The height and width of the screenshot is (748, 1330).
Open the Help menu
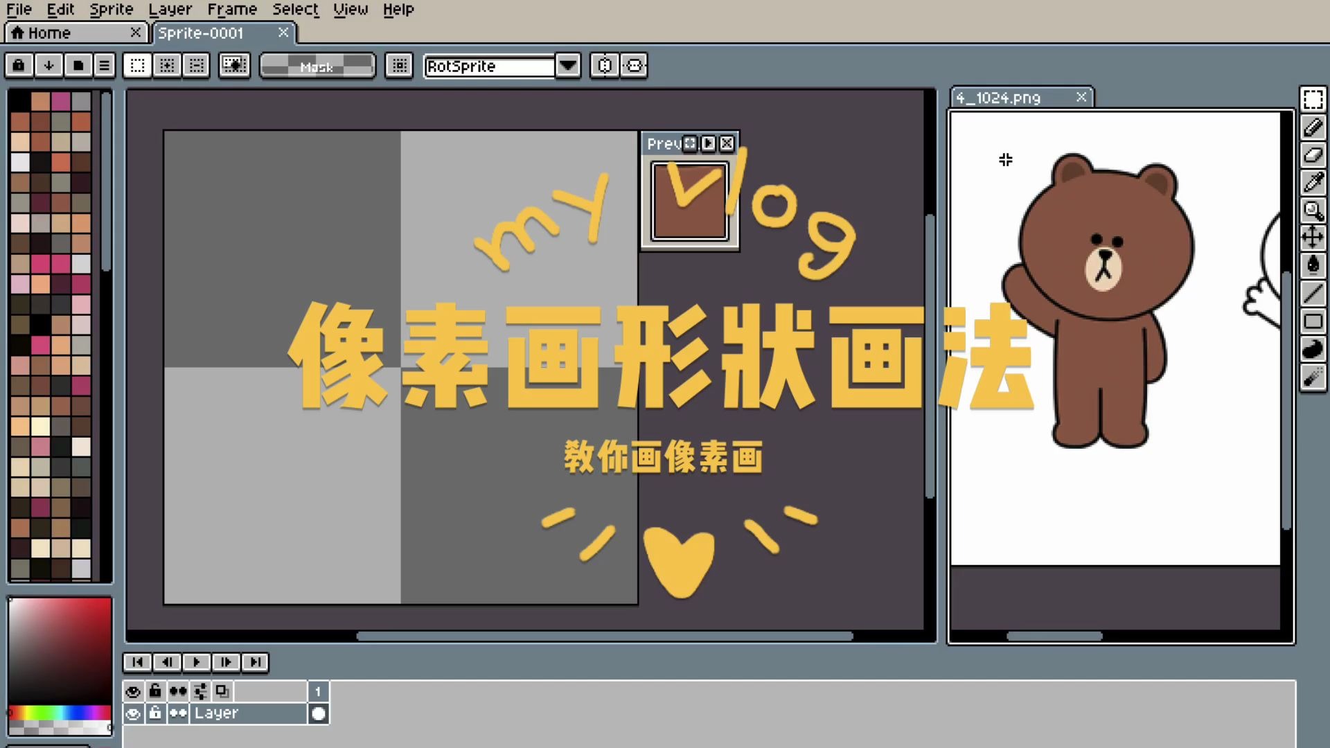pos(398,10)
